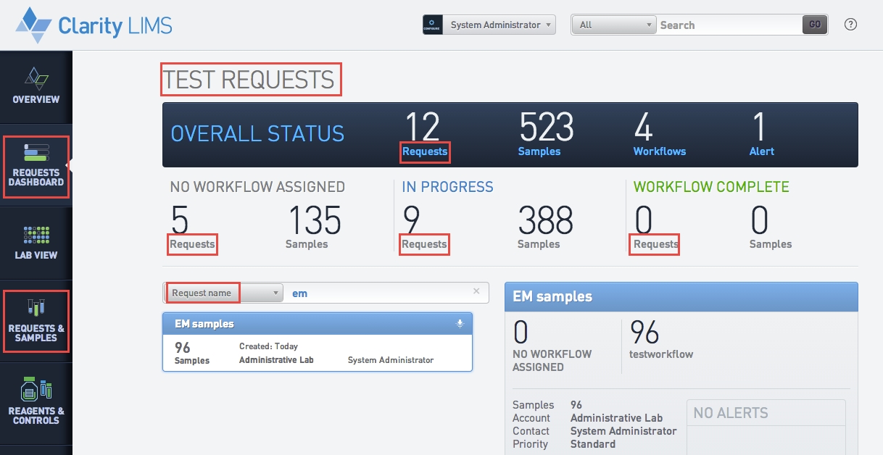Expand the System Administrator user dropdown
The width and height of the screenshot is (883, 455).
500,25
